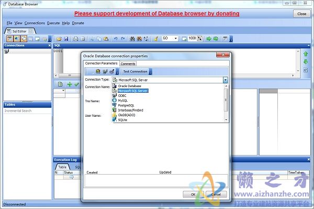Switch to the Comments tab

tap(128, 64)
